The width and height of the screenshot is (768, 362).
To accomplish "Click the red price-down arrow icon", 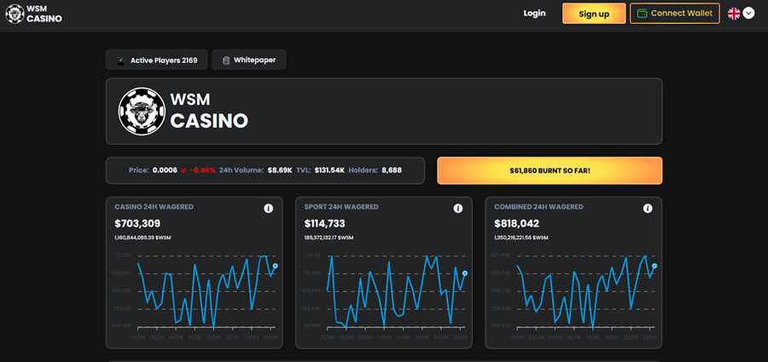I will (x=183, y=170).
